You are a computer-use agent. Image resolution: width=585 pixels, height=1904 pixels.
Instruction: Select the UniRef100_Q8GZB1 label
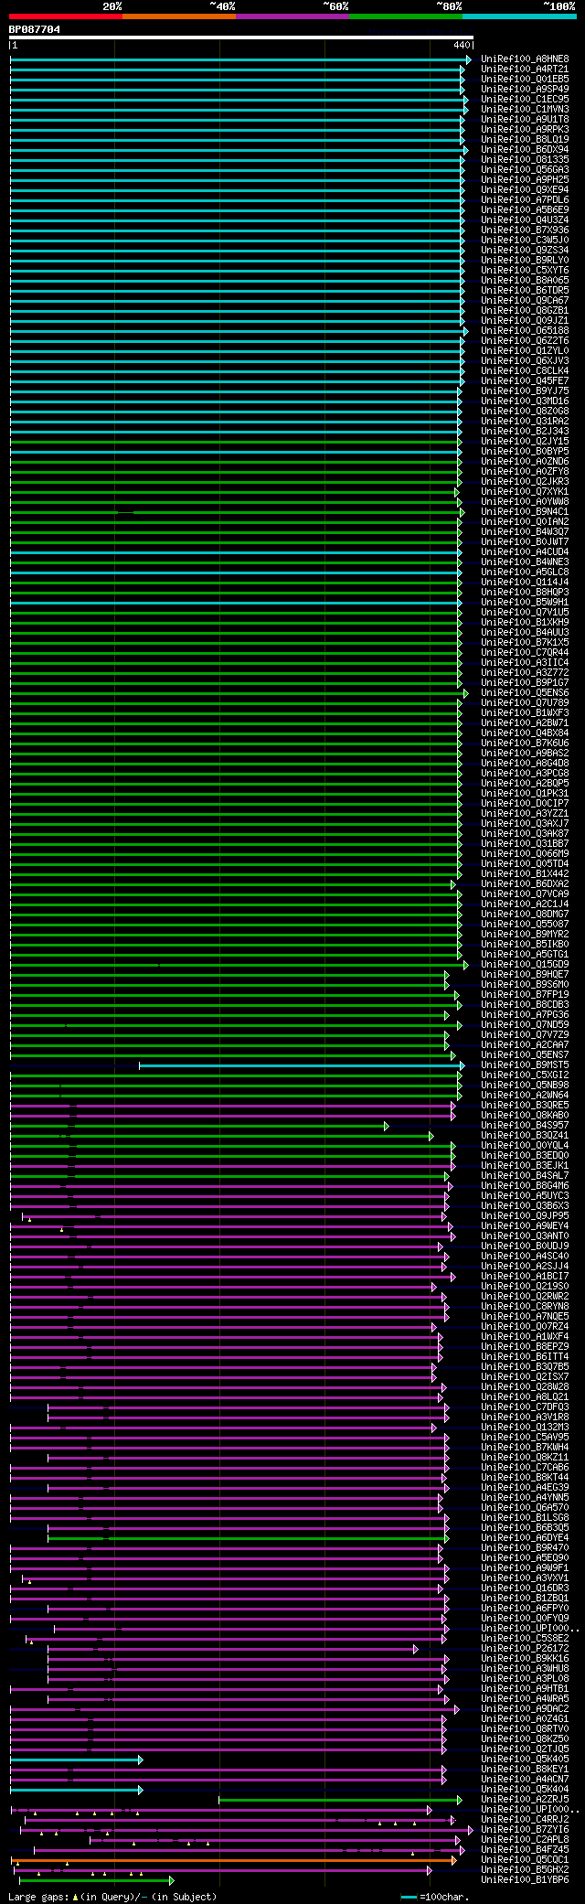pyautogui.click(x=525, y=310)
